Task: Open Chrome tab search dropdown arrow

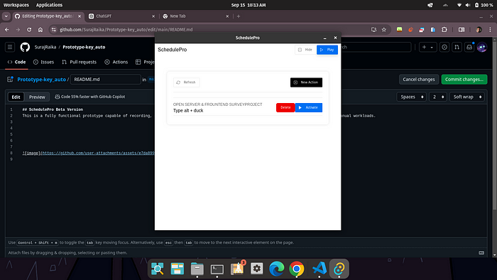Action: [6, 16]
